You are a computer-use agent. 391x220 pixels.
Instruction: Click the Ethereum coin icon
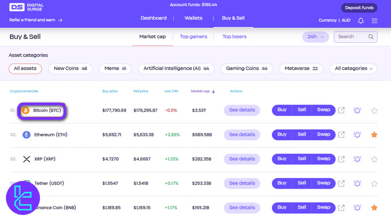click(26, 135)
